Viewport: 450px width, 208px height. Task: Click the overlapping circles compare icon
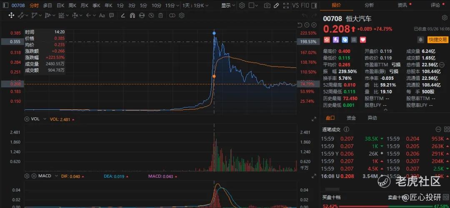[x=172, y=15]
